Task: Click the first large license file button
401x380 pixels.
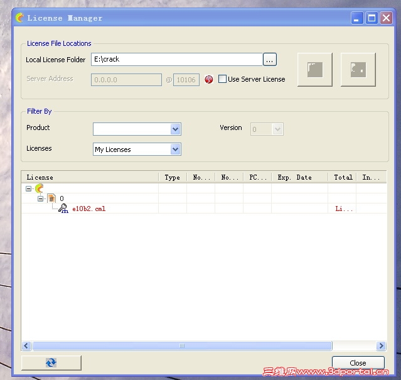Action: [x=315, y=70]
